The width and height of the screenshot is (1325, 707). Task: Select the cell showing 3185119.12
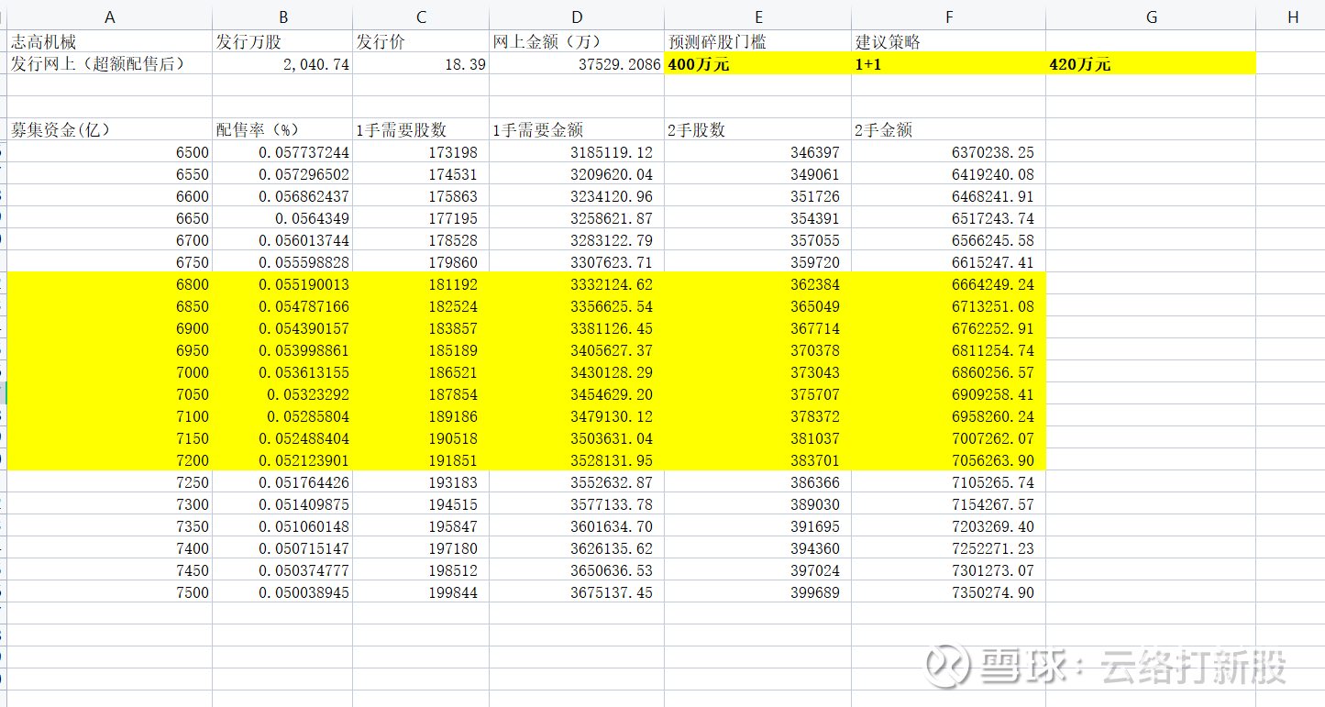577,152
